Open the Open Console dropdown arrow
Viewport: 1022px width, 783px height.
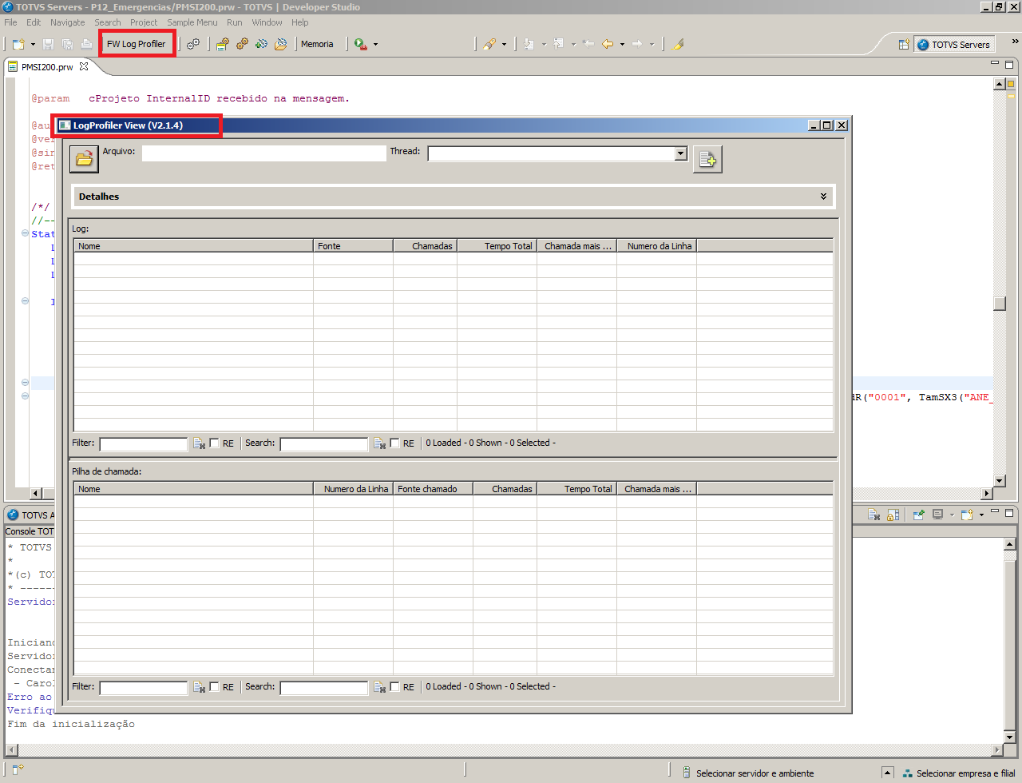click(981, 515)
